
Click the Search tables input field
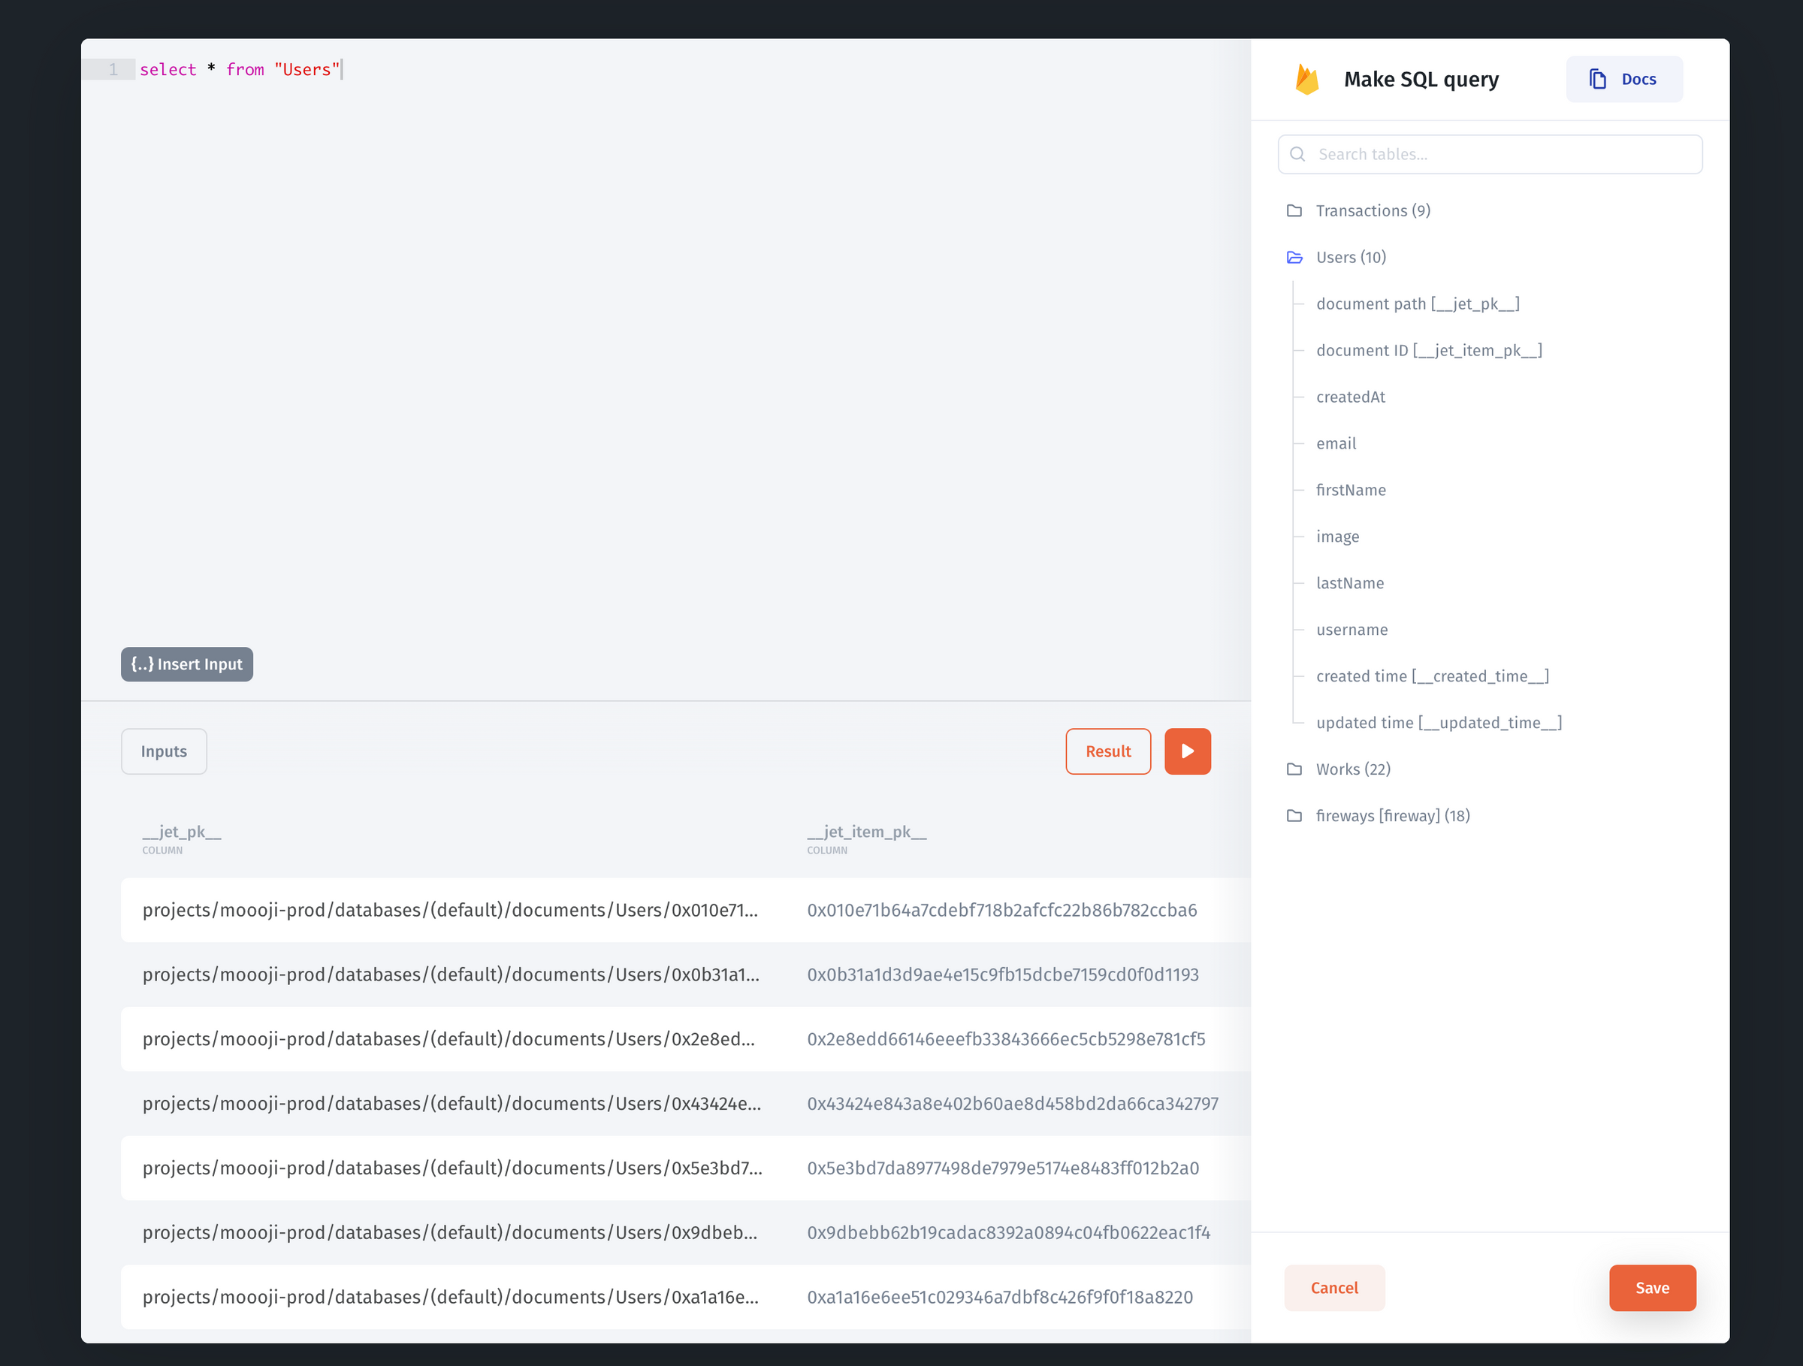(1489, 154)
